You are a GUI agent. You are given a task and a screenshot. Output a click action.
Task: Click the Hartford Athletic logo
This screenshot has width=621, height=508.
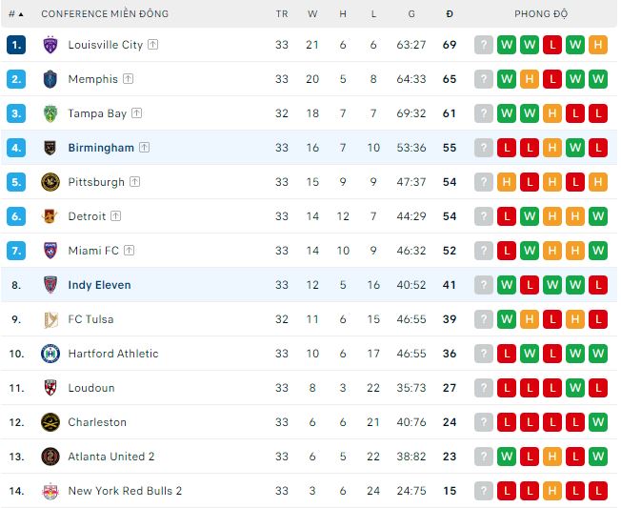(x=50, y=354)
